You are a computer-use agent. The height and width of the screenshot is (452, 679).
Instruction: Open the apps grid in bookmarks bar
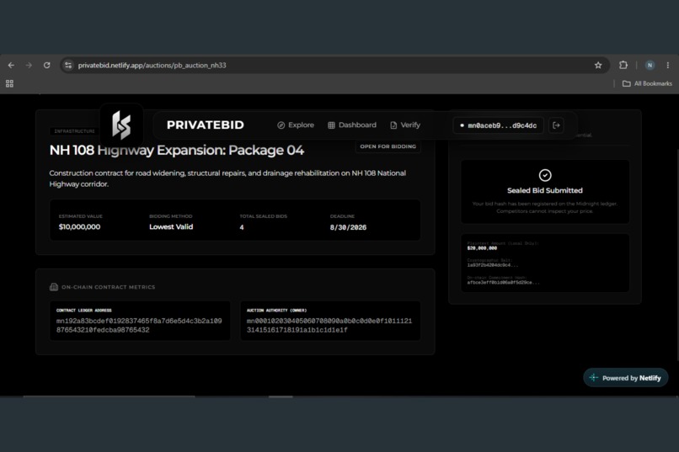pos(9,83)
